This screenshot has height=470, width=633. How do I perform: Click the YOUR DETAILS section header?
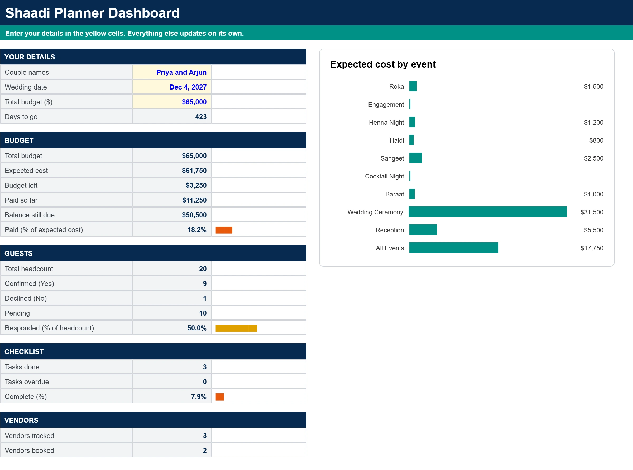(x=153, y=57)
